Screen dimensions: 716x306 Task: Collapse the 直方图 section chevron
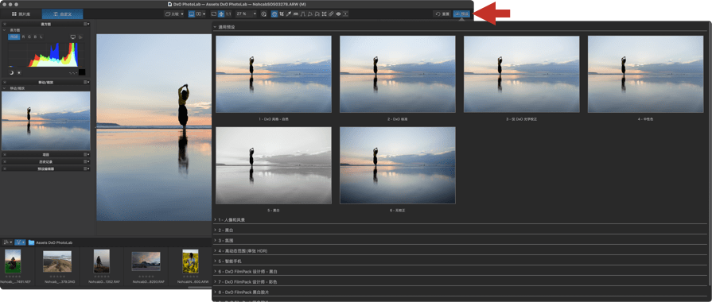[x=4, y=30]
